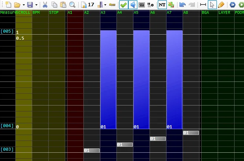Screen dimensions: 244x161
Task: Create a new BMS file
Action: pos(8,5)
